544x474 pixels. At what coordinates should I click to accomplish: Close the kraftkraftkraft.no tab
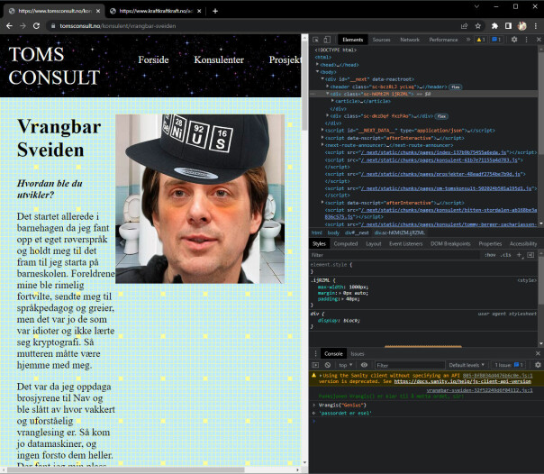coord(199,11)
